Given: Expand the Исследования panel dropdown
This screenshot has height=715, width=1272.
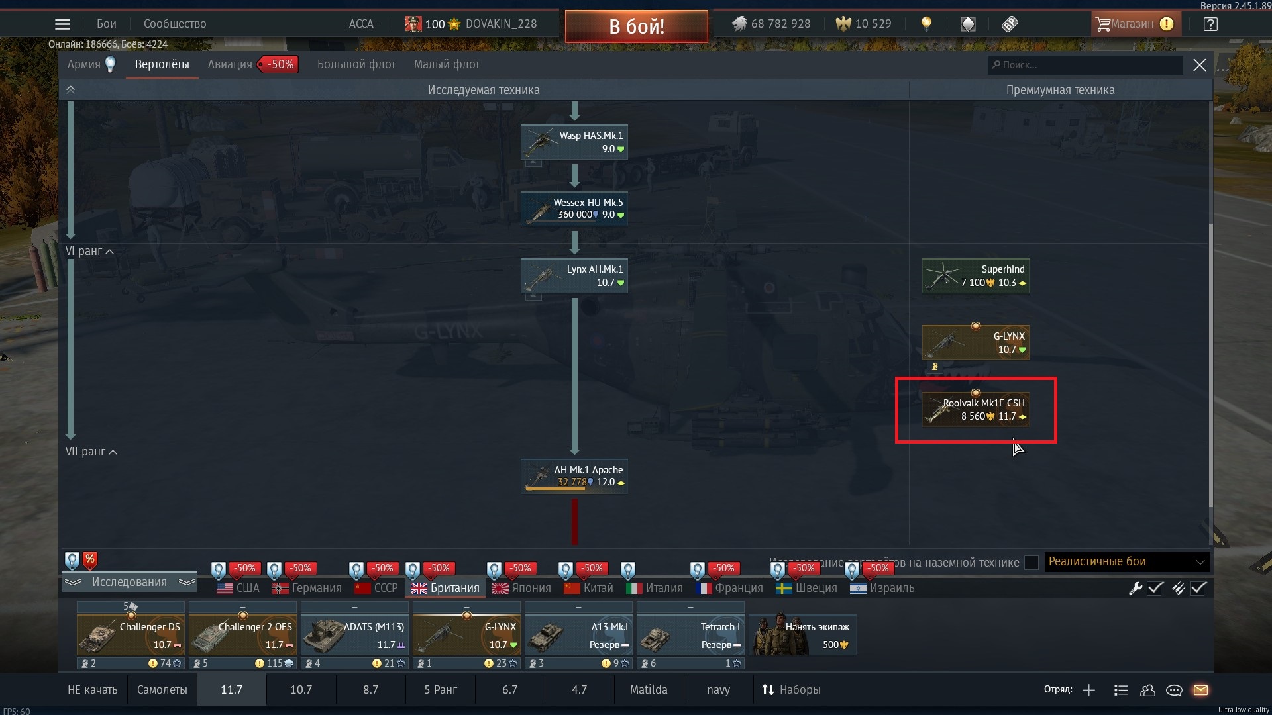Looking at the screenshot, I should 129,582.
